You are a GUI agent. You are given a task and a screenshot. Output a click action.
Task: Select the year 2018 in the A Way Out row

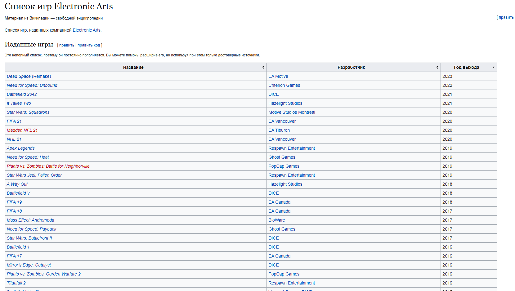(447, 184)
